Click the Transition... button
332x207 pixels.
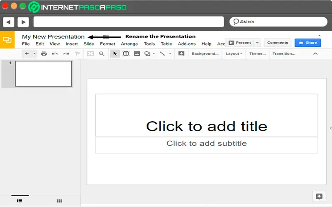pyautogui.click(x=284, y=54)
